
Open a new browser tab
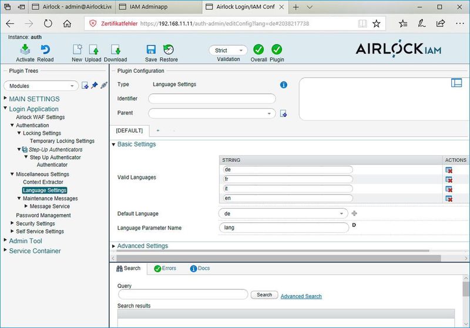tap(296, 7)
